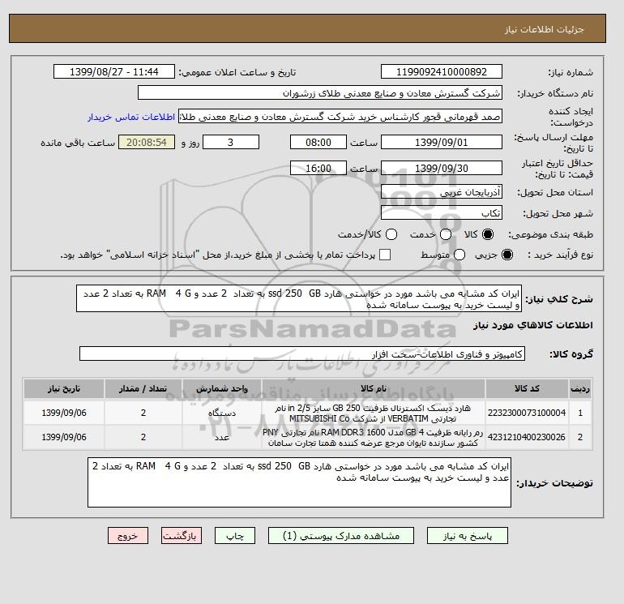
Task: Click product code 4231210400230026
Action: pyautogui.click(x=527, y=437)
